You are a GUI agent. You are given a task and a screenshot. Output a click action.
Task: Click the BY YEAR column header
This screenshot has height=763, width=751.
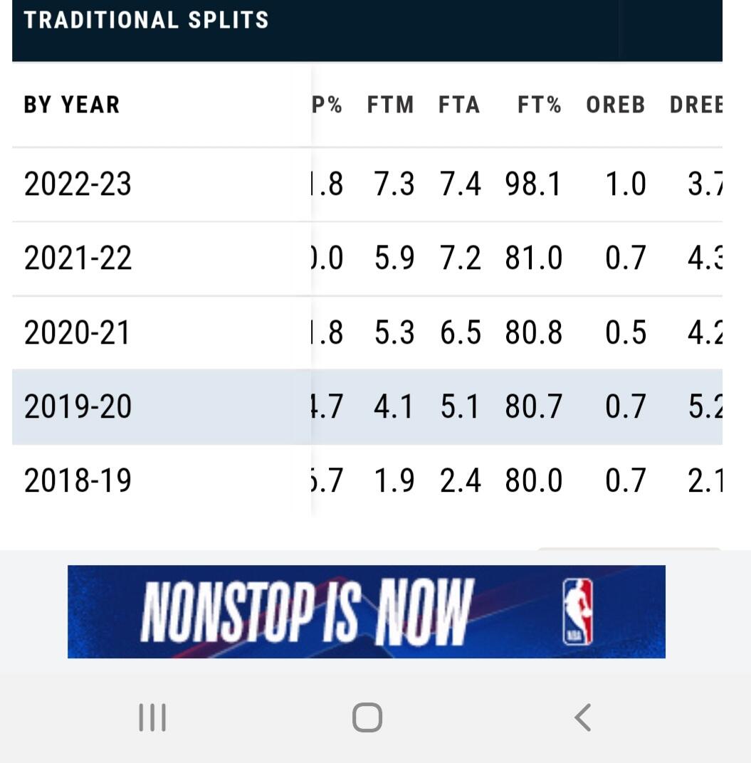point(72,105)
